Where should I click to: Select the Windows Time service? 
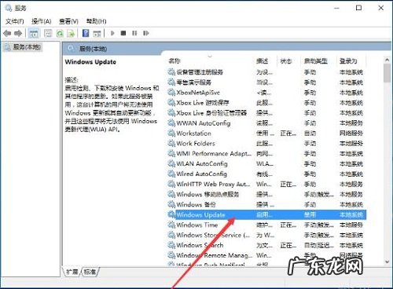click(x=197, y=225)
